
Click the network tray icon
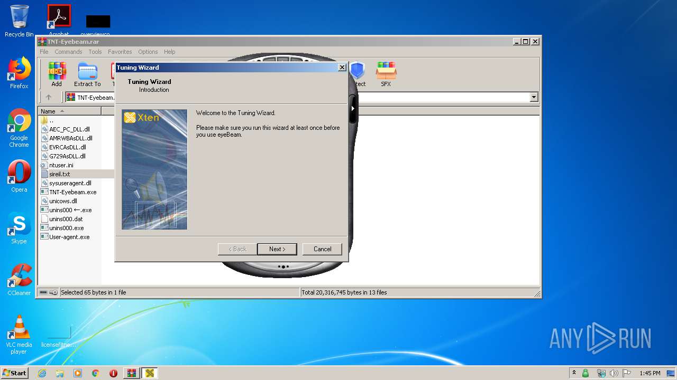pos(601,373)
